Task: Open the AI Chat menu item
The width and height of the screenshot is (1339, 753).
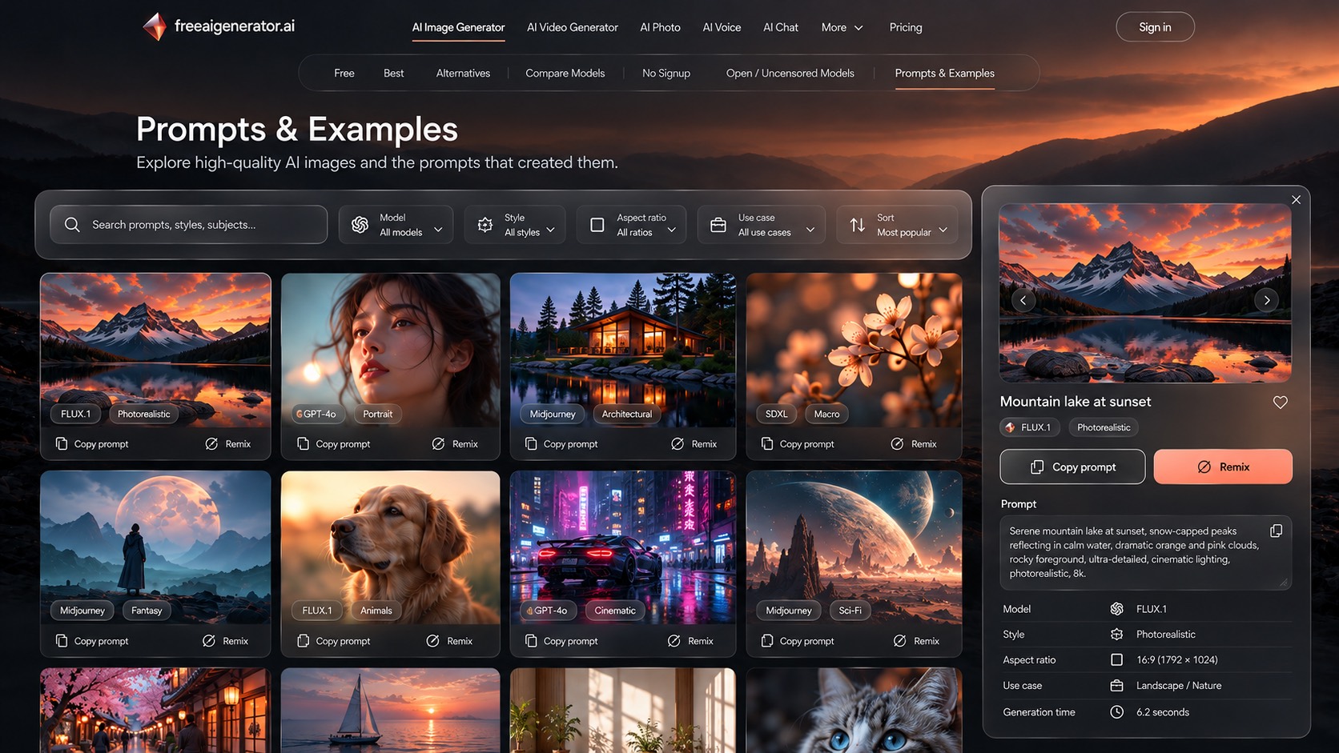Action: coord(781,27)
